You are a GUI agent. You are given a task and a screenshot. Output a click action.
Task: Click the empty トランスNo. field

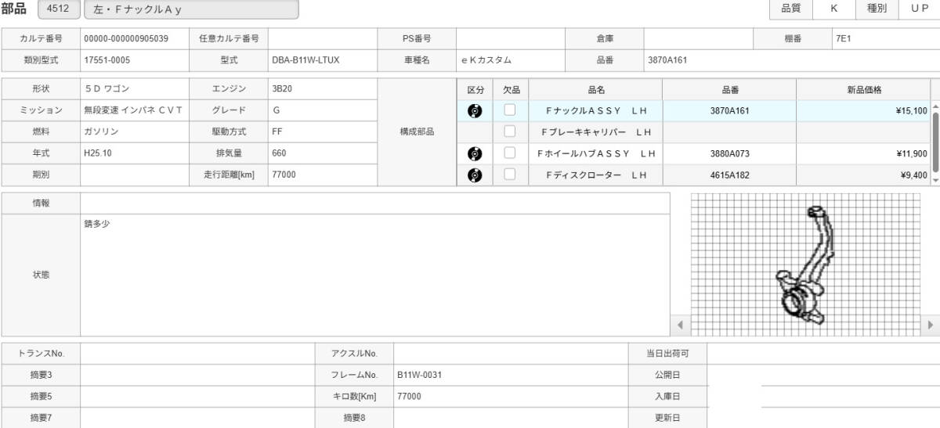pyautogui.click(x=197, y=354)
